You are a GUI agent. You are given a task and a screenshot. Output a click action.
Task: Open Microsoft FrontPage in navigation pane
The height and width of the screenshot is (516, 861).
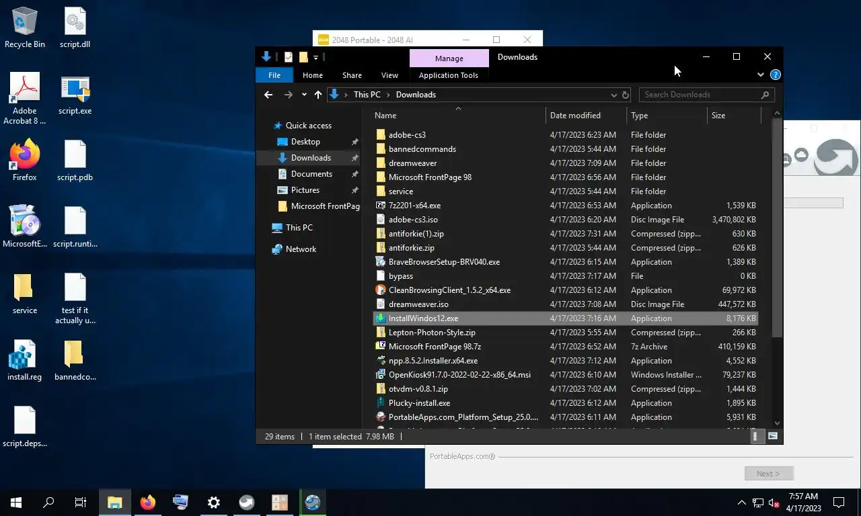325,206
